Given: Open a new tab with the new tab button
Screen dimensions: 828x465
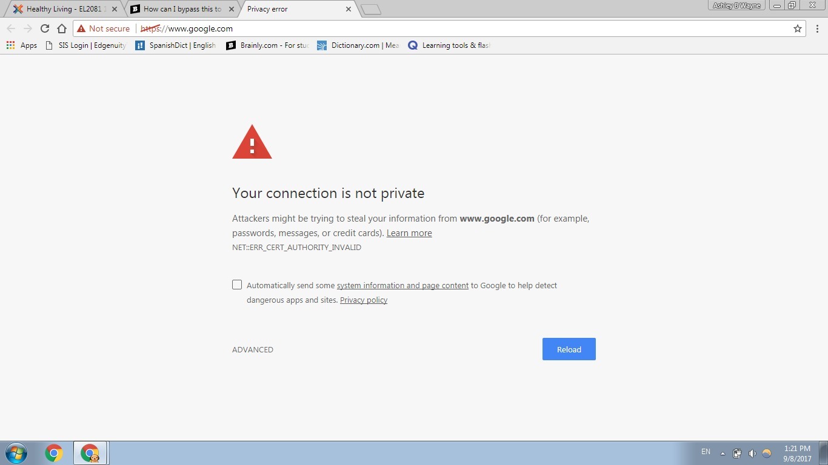Looking at the screenshot, I should [370, 9].
